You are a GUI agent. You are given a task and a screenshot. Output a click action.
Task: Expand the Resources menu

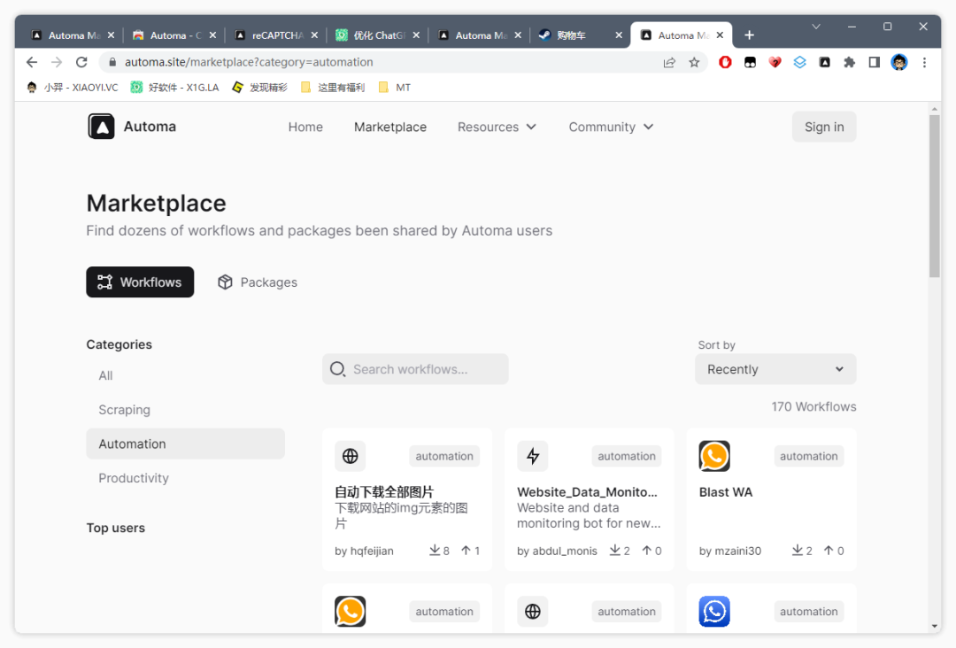coord(497,127)
